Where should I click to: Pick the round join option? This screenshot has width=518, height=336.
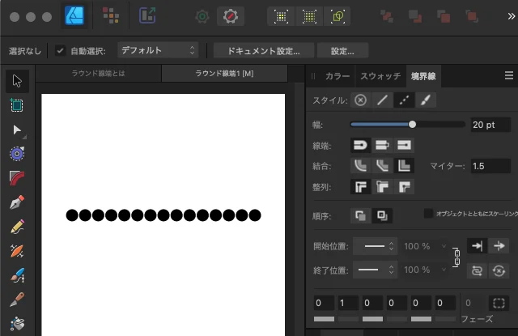[360, 166]
